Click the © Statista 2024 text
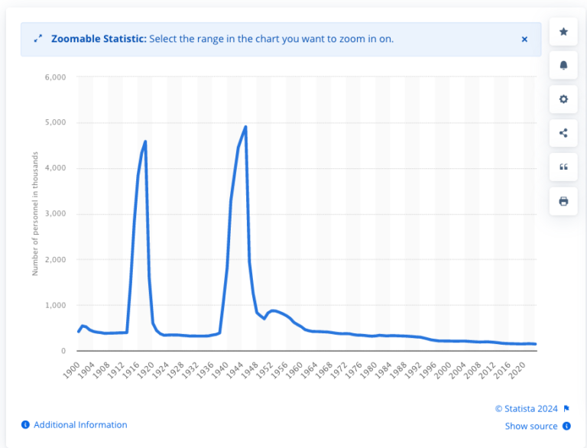The image size is (587, 448). pyautogui.click(x=527, y=409)
